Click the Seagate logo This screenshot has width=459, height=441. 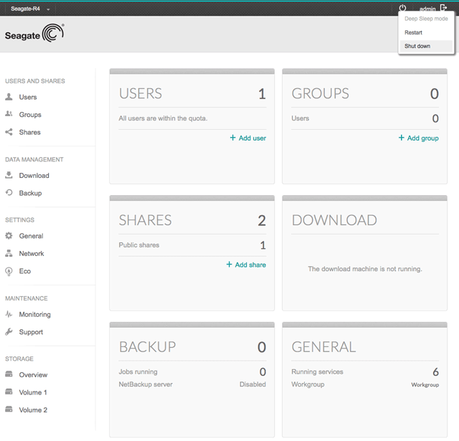(34, 34)
